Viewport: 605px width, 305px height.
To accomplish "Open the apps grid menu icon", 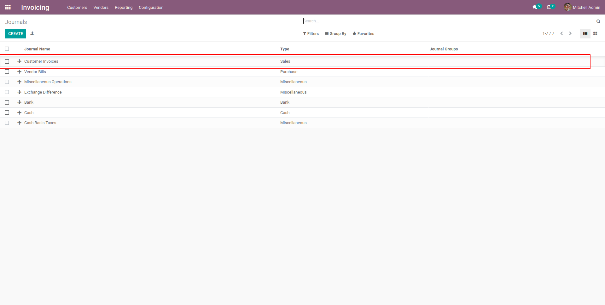I will (x=8, y=7).
